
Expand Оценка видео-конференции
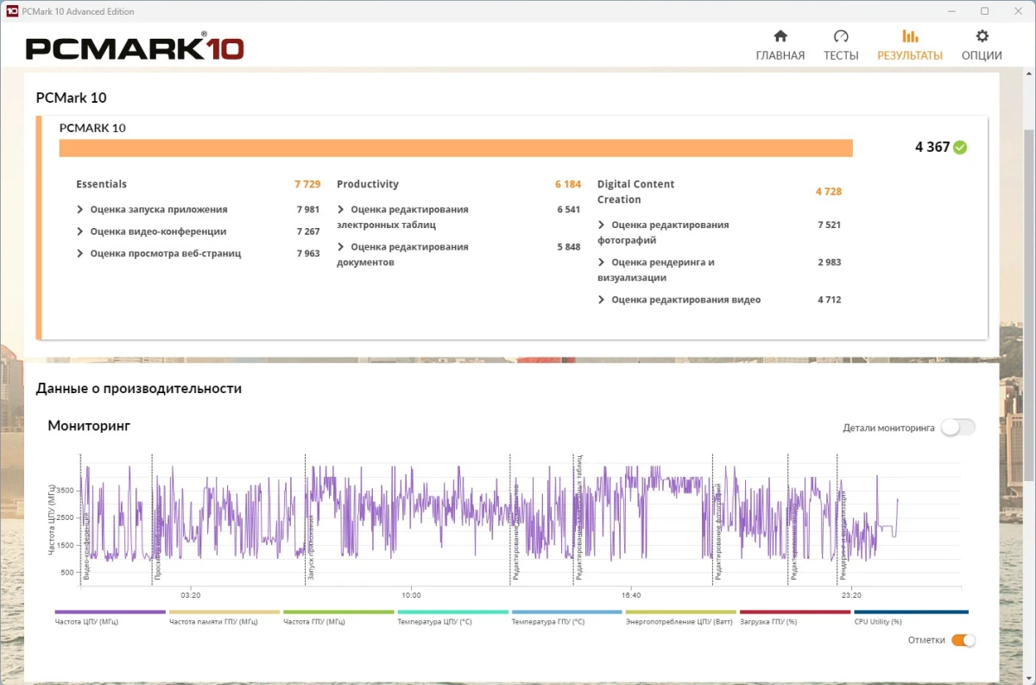79,232
